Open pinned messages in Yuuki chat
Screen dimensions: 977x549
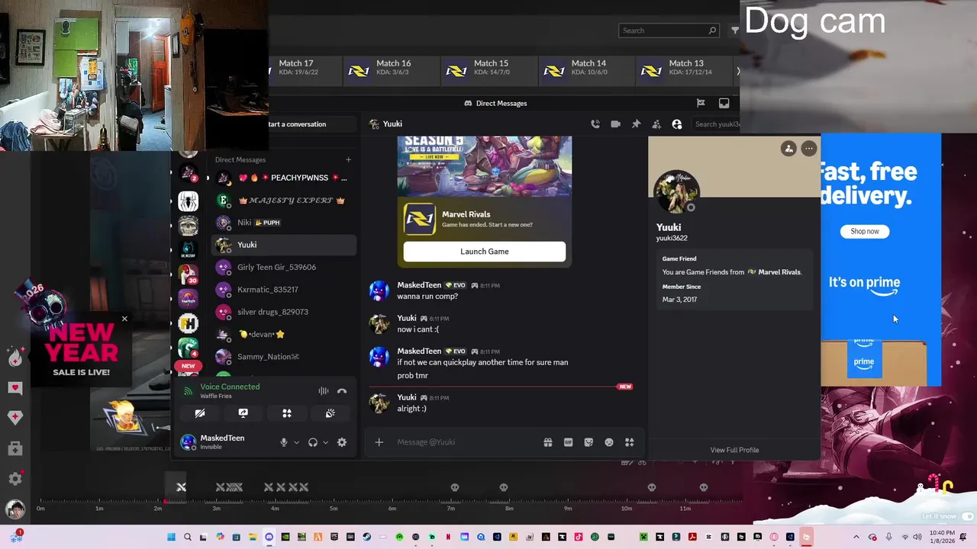[x=636, y=124]
